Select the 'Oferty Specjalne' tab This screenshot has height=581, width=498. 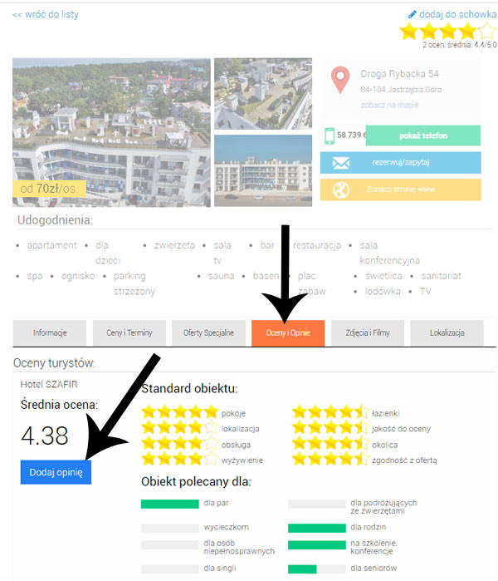208,332
